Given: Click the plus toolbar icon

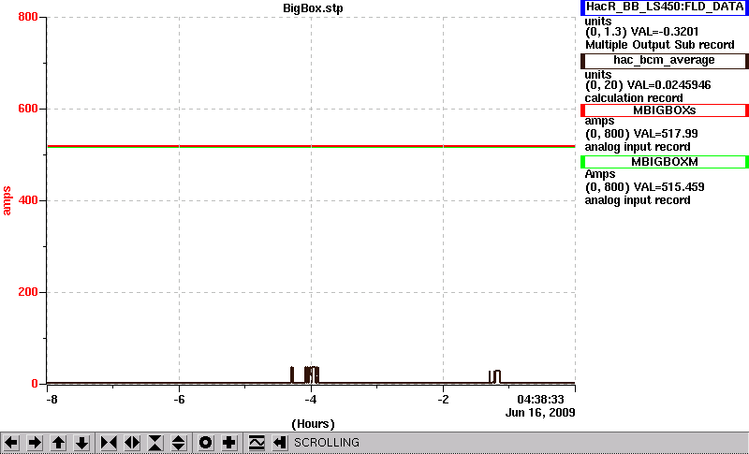Looking at the screenshot, I should click(x=229, y=443).
